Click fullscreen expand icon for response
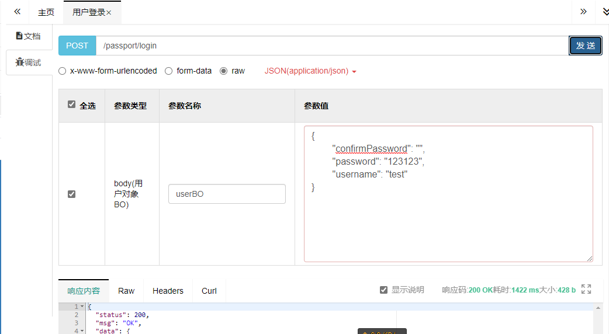 (586, 289)
